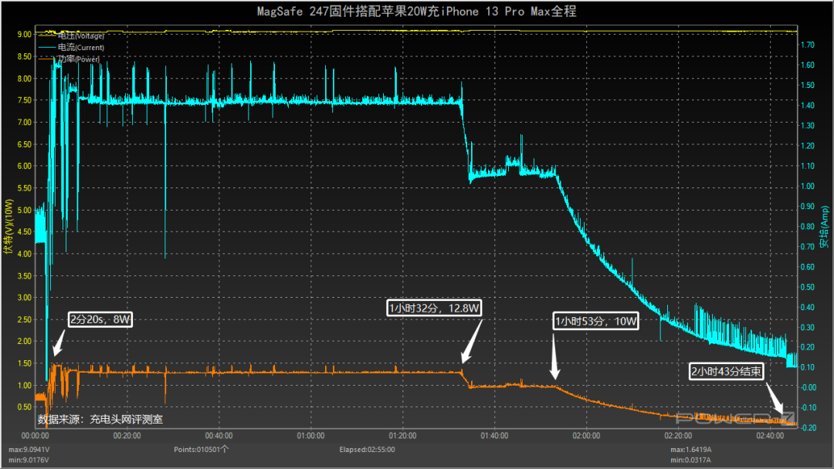Click the 01:40:00 time axis label

click(495, 436)
